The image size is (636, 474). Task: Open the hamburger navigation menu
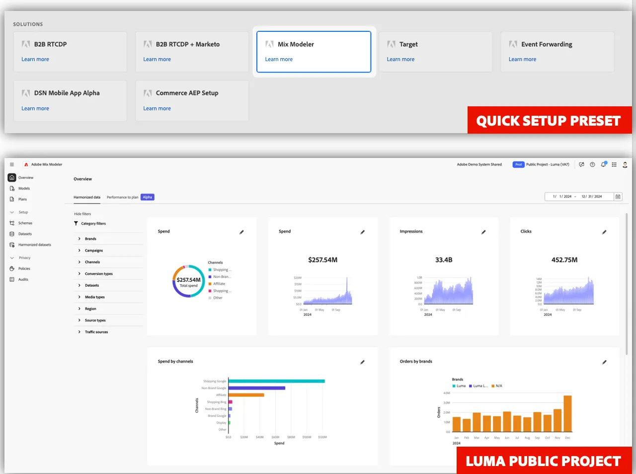point(12,164)
